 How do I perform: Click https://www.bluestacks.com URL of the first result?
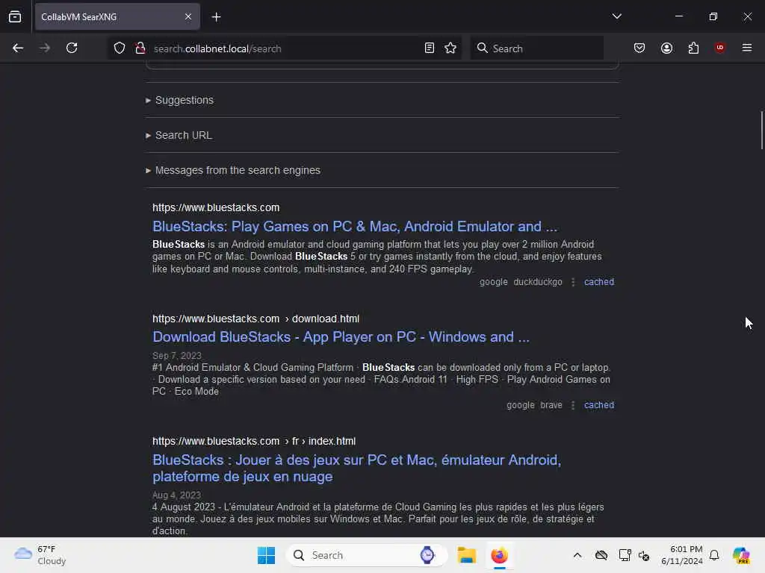216,207
